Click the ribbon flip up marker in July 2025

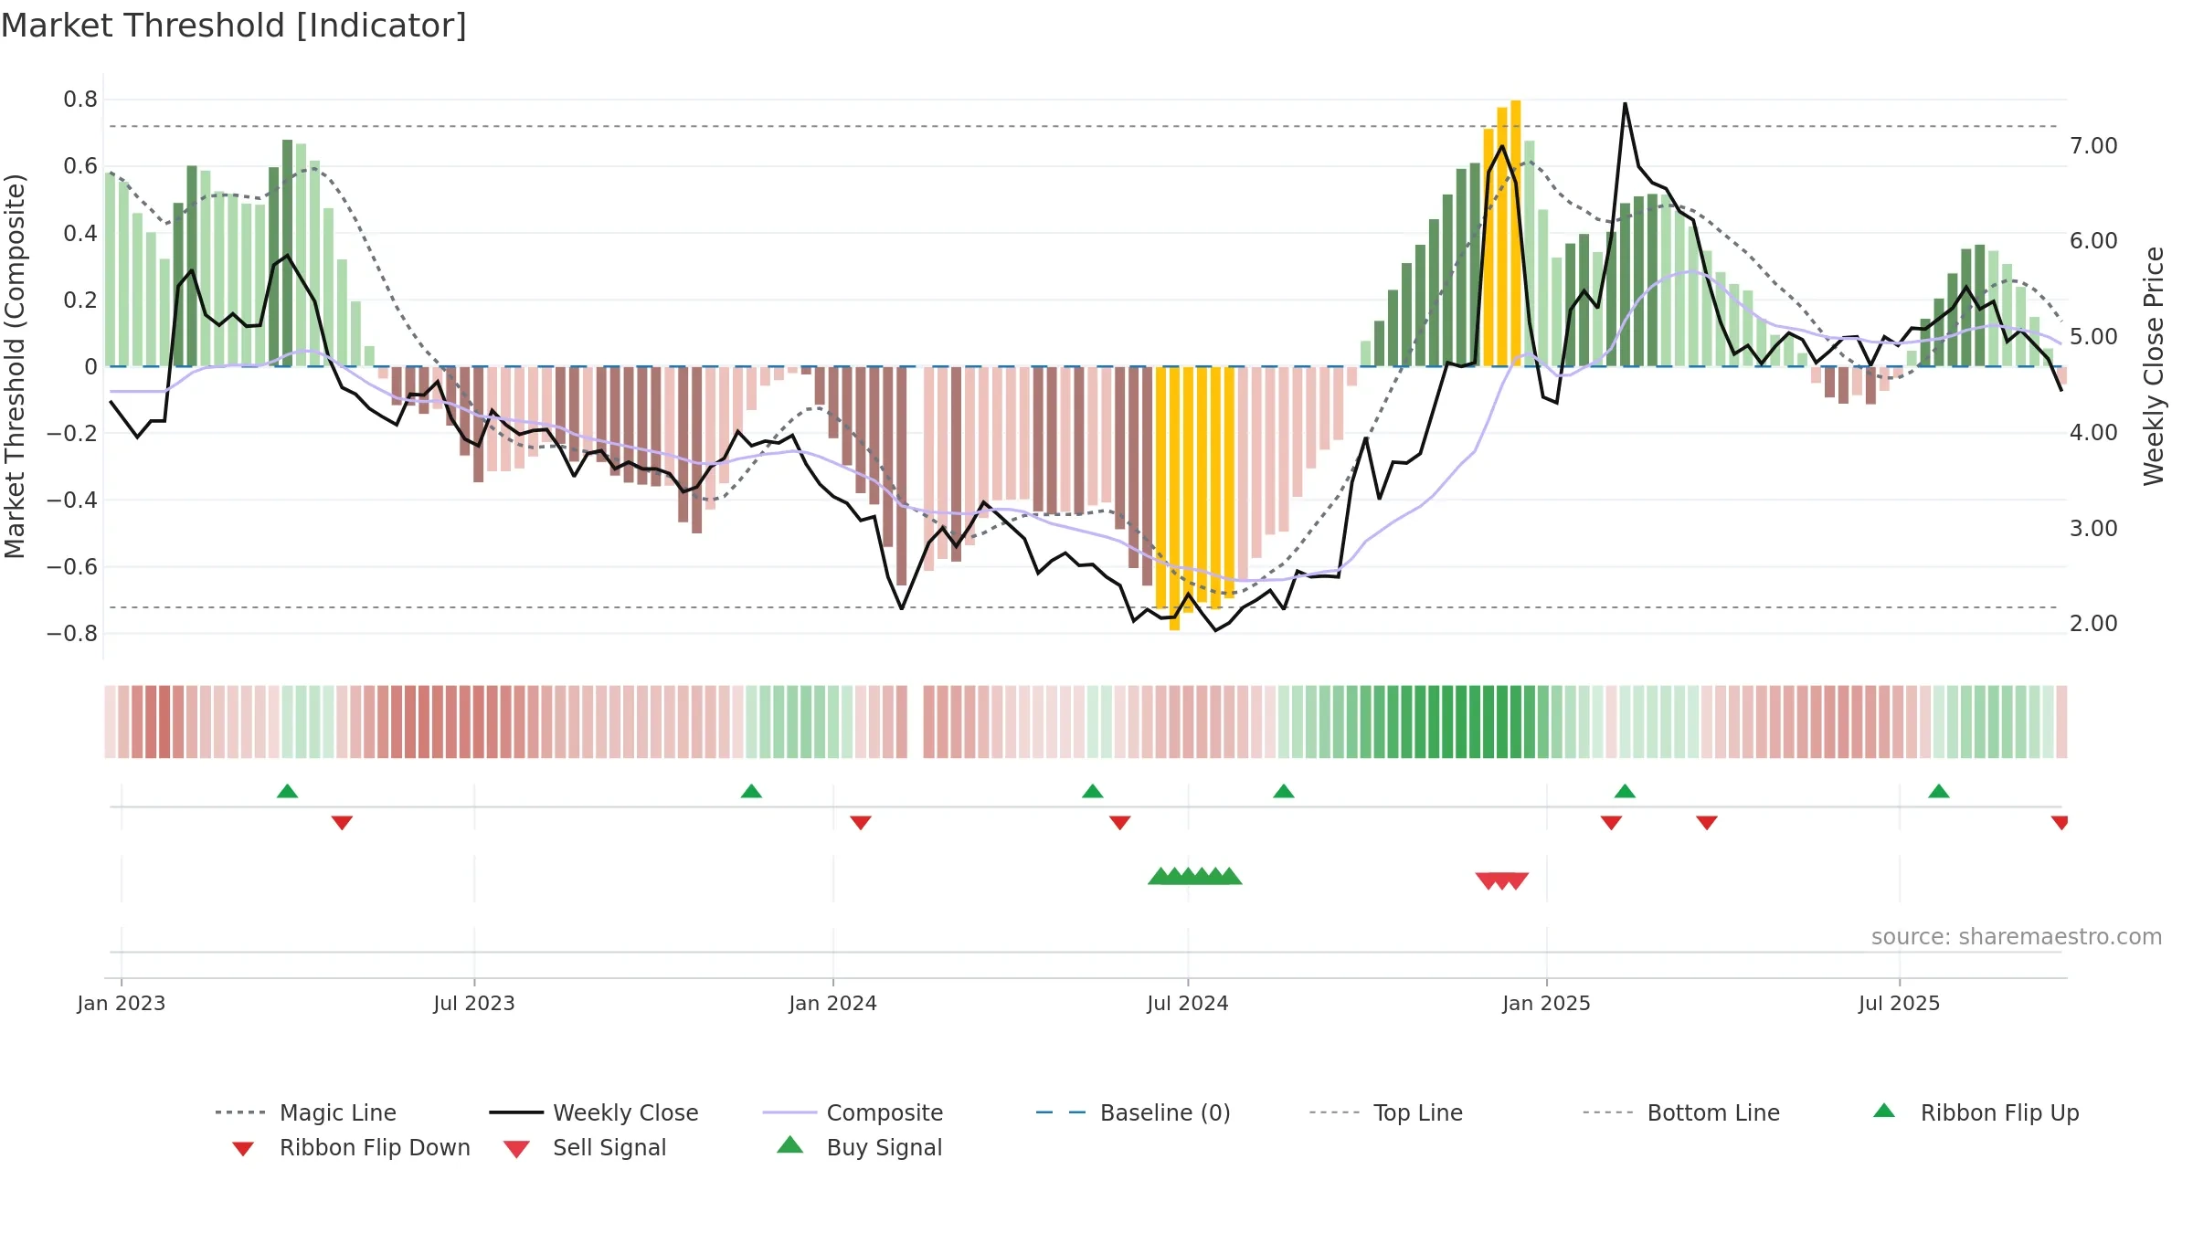click(1939, 791)
